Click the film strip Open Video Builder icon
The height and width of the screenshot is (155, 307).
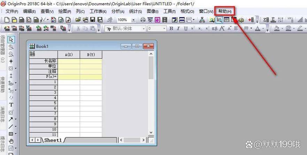165,20
